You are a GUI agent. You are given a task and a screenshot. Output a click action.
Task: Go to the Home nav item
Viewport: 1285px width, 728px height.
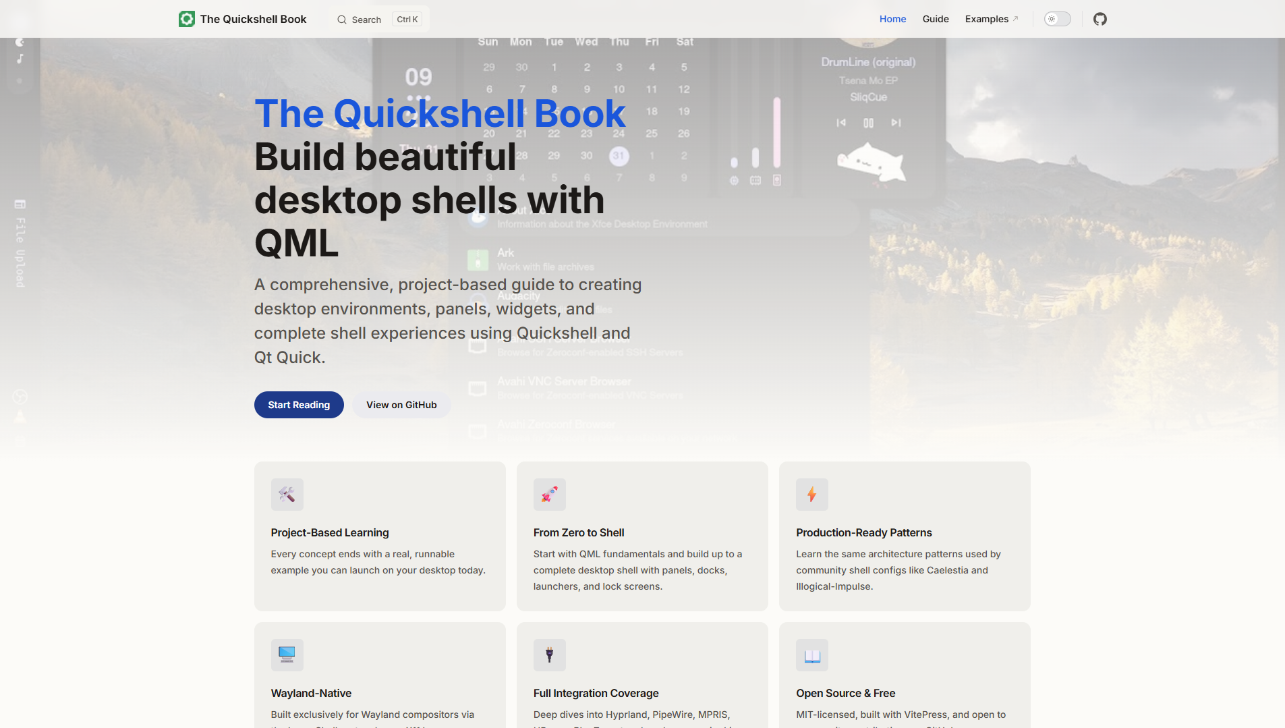[892, 19]
